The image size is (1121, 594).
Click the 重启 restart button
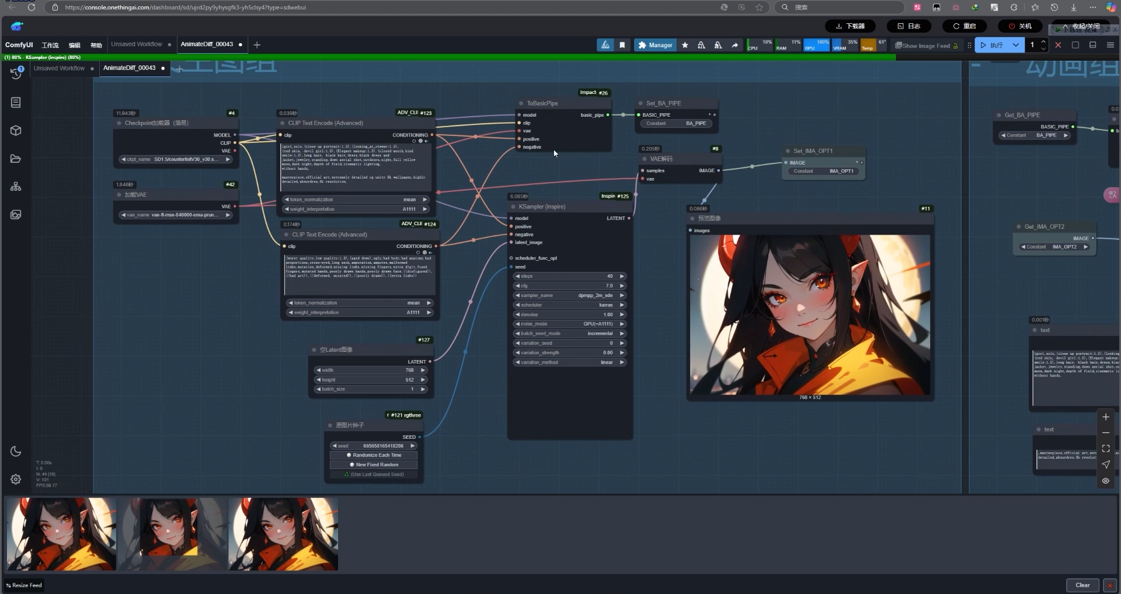[x=965, y=26]
